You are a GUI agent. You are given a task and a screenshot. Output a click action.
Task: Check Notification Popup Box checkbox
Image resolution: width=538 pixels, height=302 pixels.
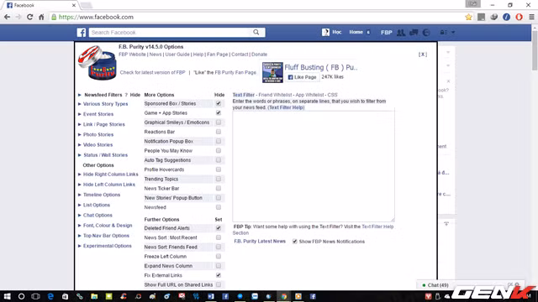coord(219,141)
